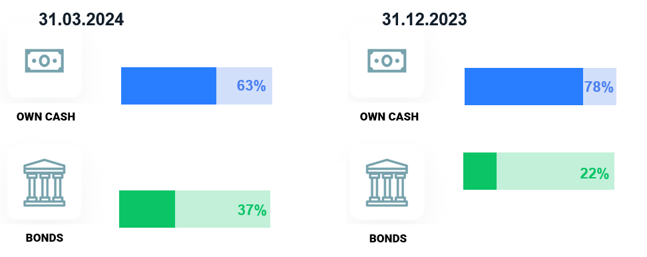Image resolution: width=647 pixels, height=257 pixels.
Task: Click light blue remainder of 63% bar
Action: (x=244, y=86)
